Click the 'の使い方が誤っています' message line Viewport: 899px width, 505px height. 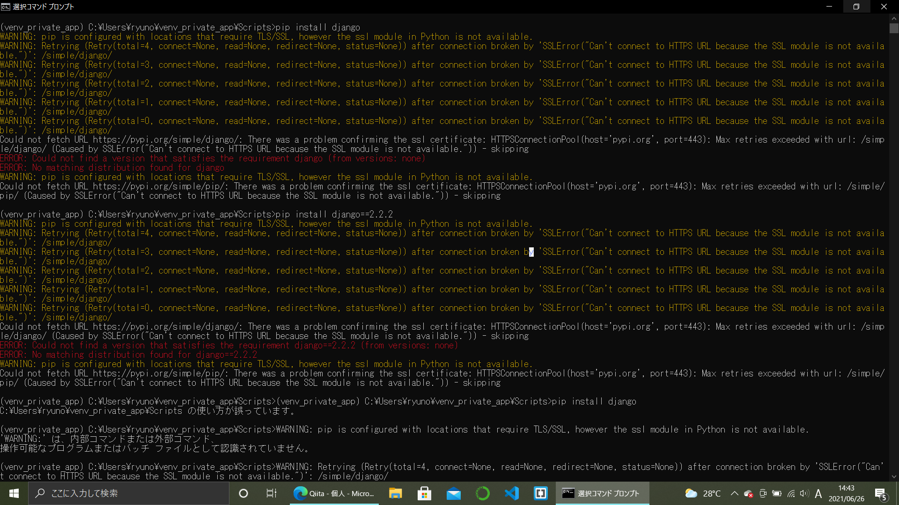(148, 411)
